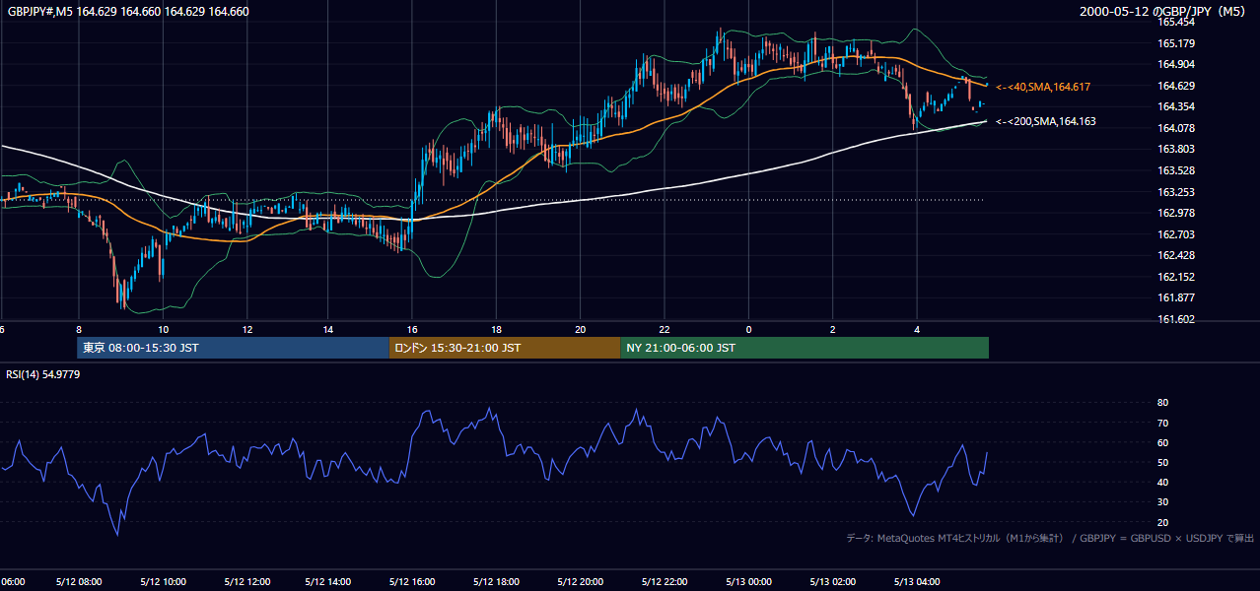Click RSI scale value 20
The width and height of the screenshot is (1260, 591).
(x=1163, y=522)
